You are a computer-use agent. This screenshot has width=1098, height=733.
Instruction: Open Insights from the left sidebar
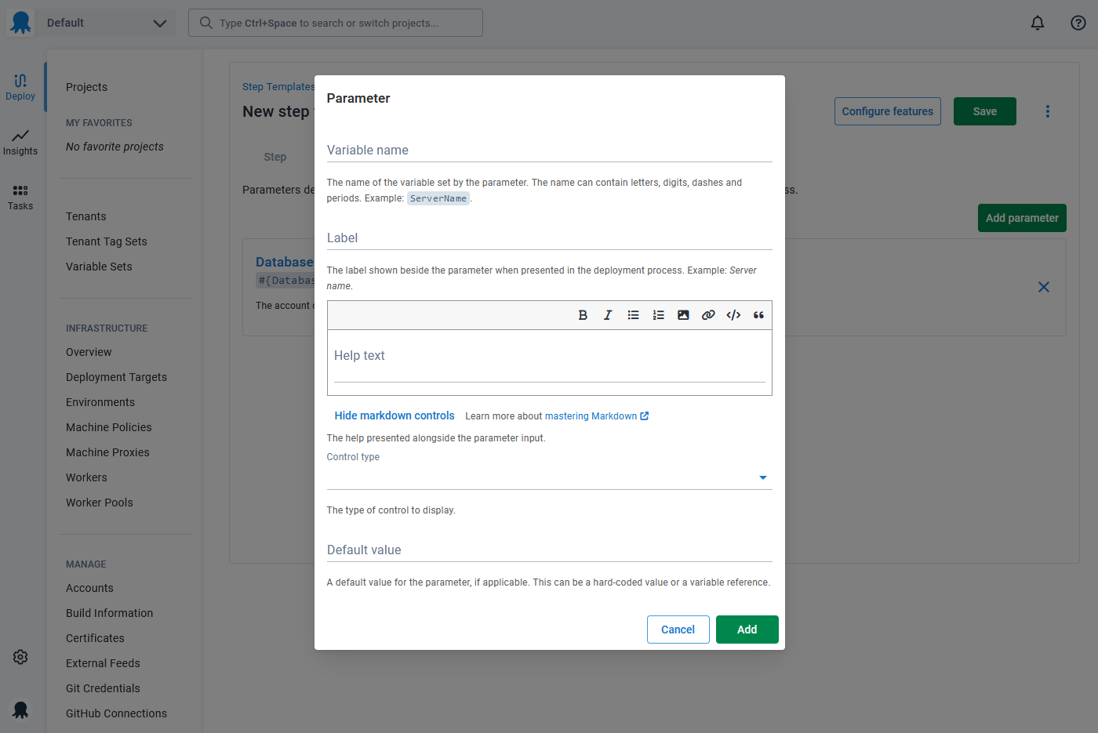(20, 143)
